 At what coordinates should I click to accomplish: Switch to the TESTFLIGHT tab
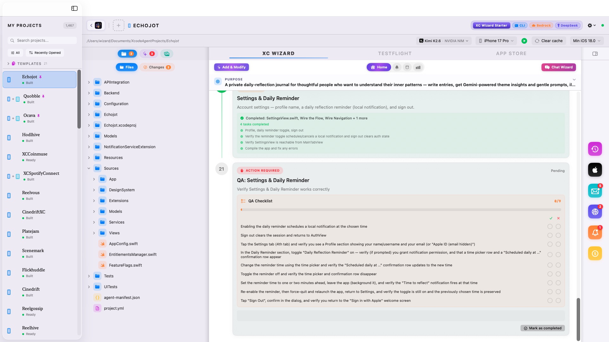tap(395, 54)
